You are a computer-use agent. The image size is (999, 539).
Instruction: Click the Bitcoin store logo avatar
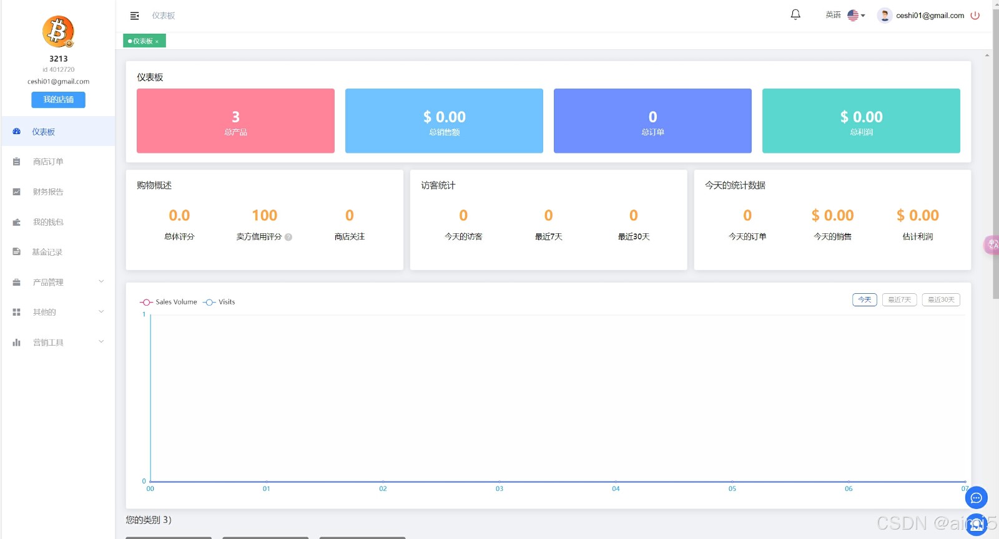click(58, 32)
